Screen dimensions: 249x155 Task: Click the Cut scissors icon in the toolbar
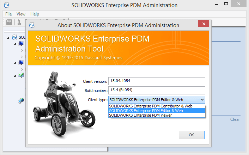(x=19, y=22)
